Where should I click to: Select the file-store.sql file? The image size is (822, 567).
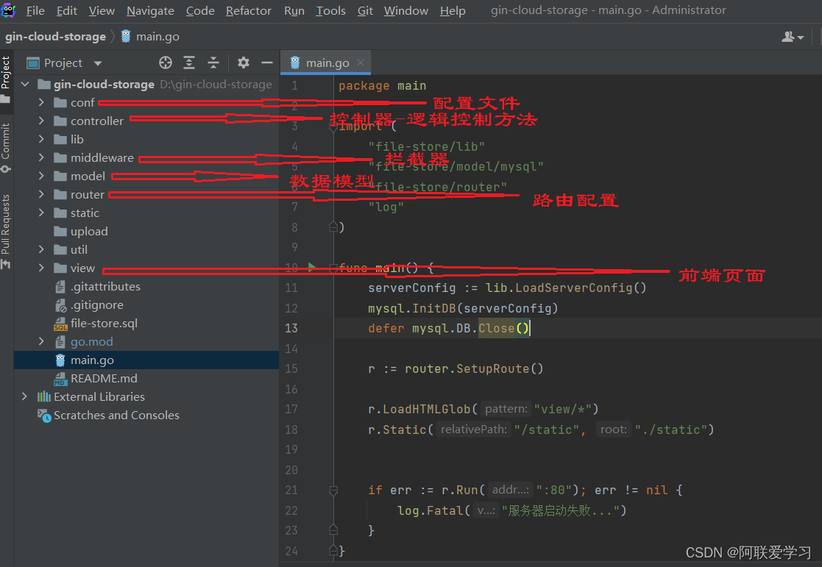pyautogui.click(x=104, y=323)
